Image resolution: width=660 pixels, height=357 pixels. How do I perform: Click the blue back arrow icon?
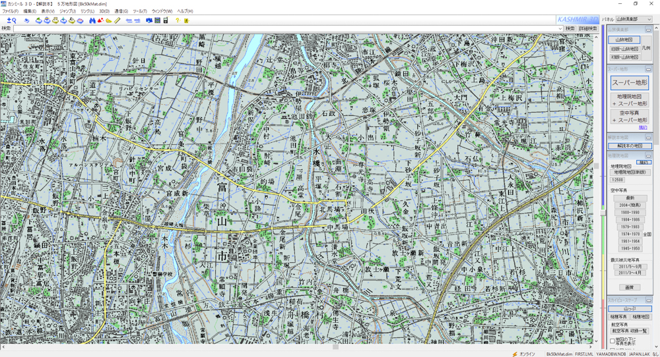[x=129, y=20]
